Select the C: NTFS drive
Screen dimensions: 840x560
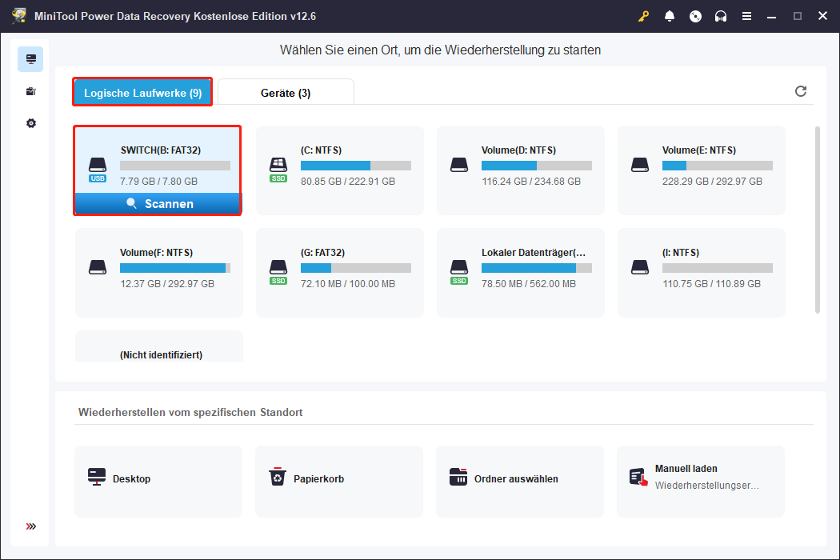click(339, 170)
